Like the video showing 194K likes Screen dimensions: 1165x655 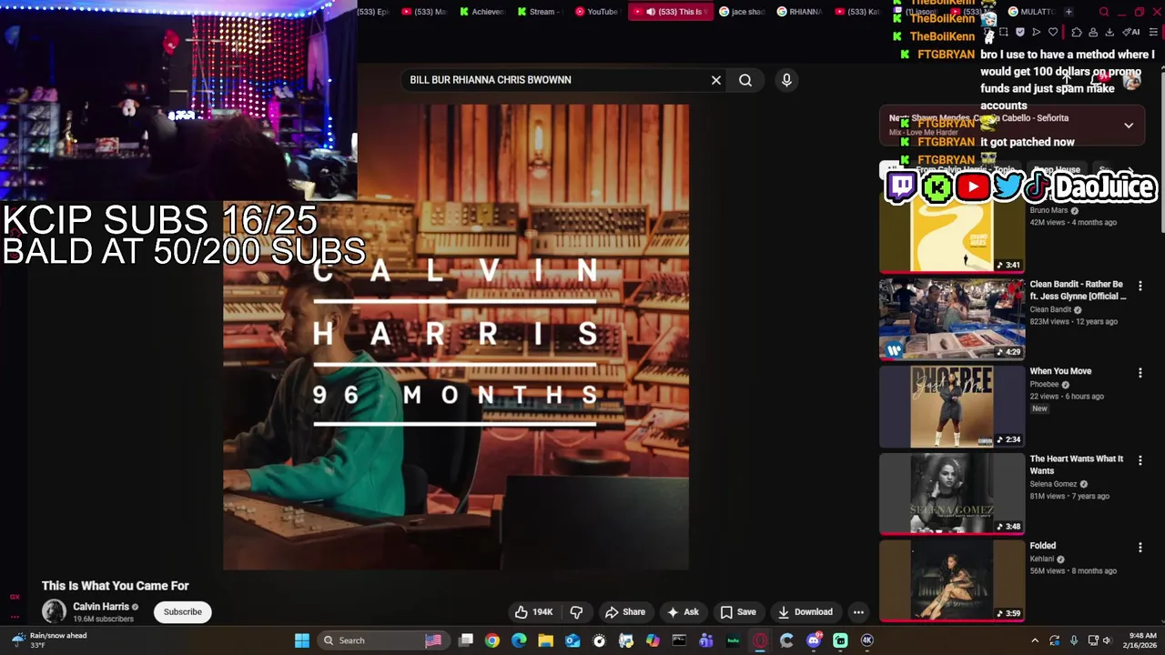[533, 612]
